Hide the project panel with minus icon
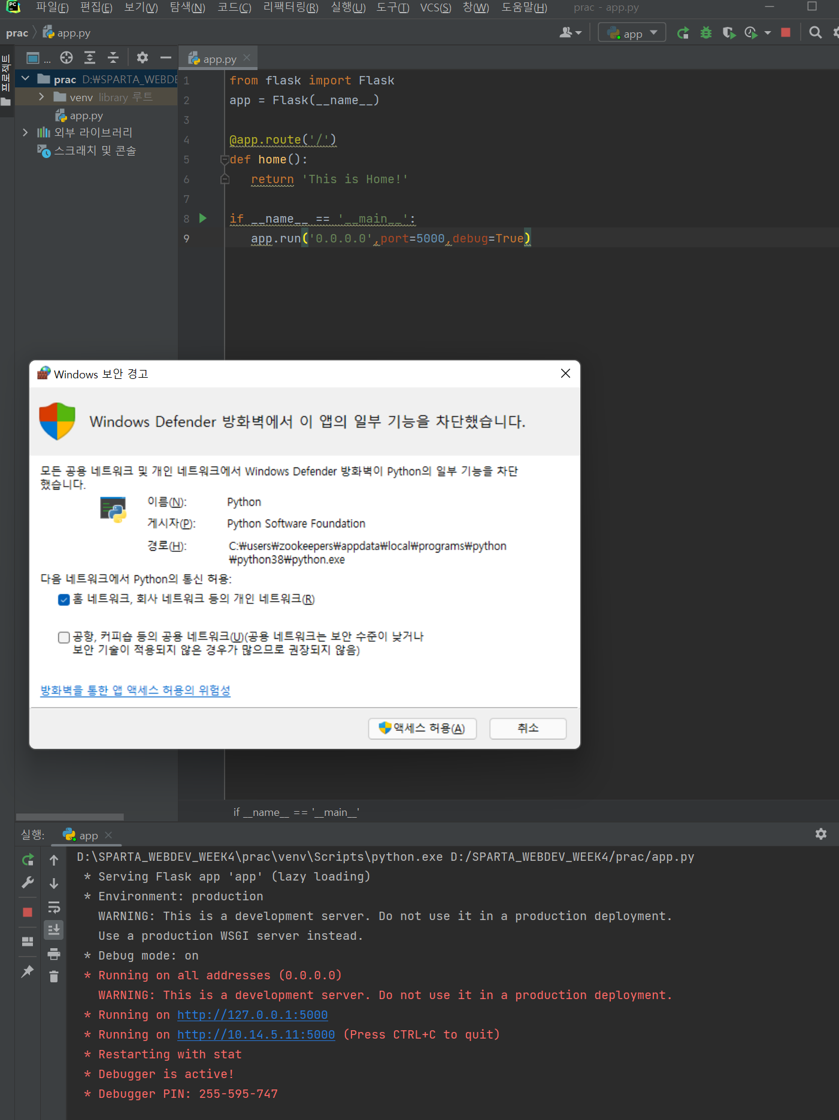The image size is (839, 1120). tap(166, 58)
